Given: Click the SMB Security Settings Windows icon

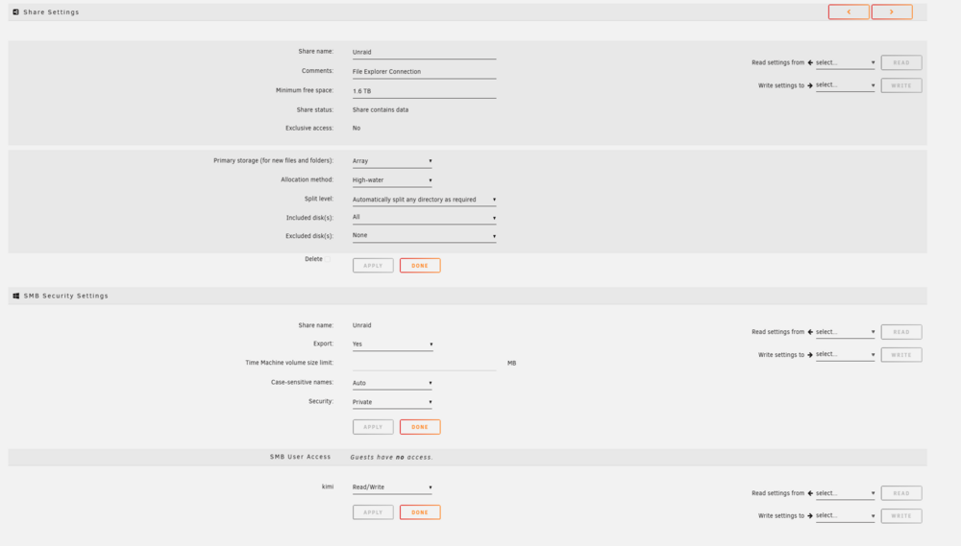Looking at the screenshot, I should pos(16,296).
